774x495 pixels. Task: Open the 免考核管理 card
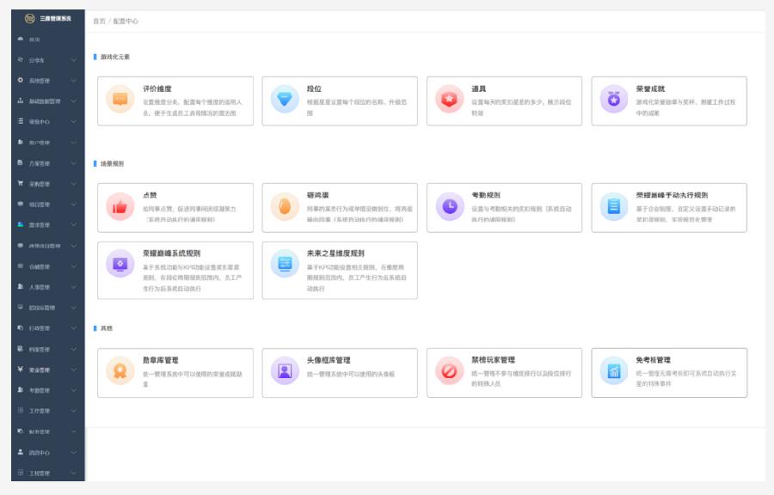coord(669,371)
